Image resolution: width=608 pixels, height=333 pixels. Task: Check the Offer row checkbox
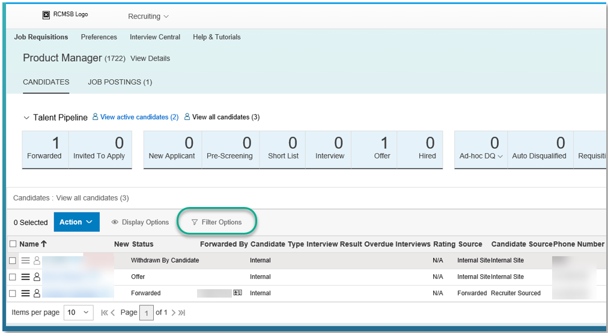click(13, 277)
